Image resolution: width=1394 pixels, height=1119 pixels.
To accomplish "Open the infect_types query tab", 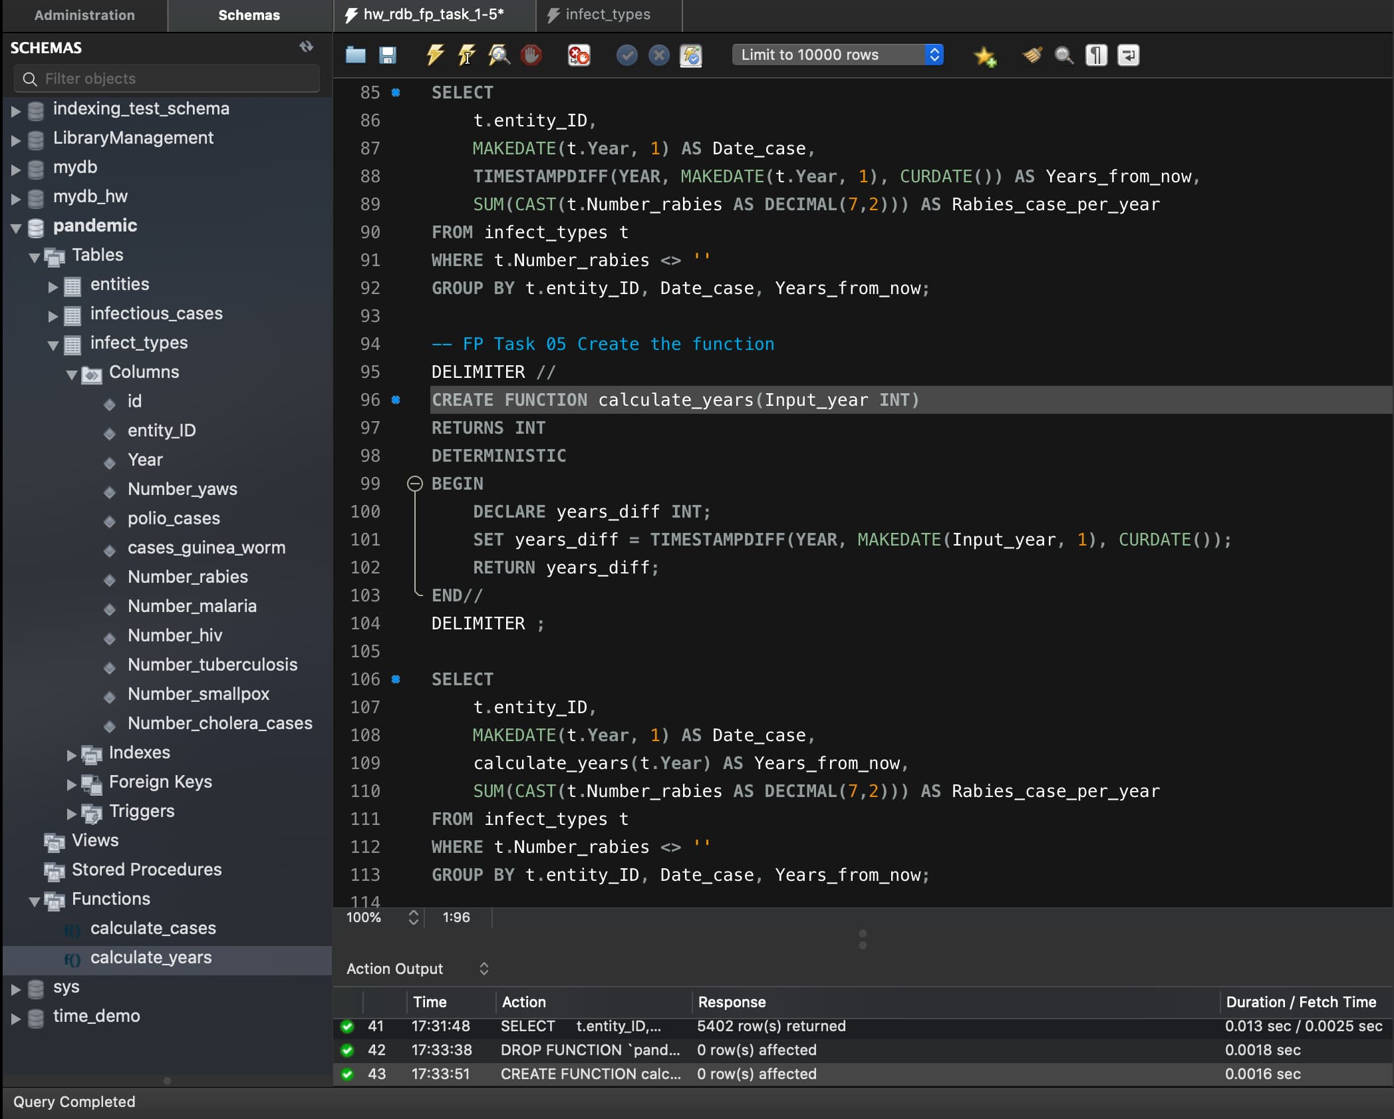I will (607, 15).
